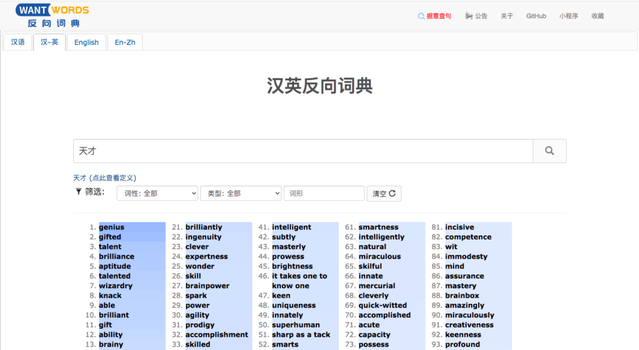Open the 类型 type dropdown
Image resolution: width=639 pixels, height=350 pixels.
click(x=241, y=193)
